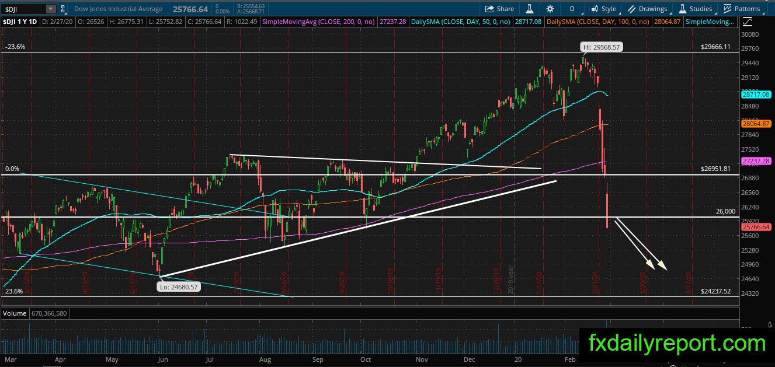The width and height of the screenshot is (775, 367).
Task: Click the $26951.81 Fibonacci level label
Action: point(715,169)
